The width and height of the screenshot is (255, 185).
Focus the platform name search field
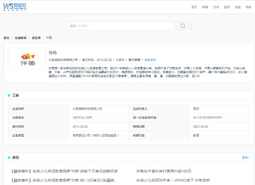(x=120, y=26)
